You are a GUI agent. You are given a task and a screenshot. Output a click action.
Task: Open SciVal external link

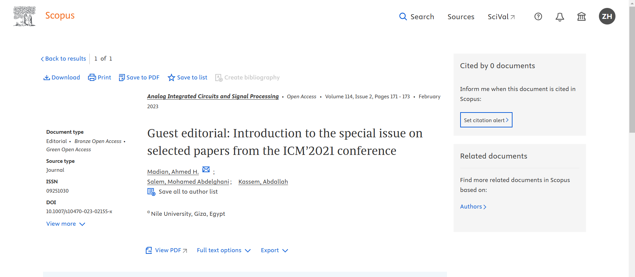pyautogui.click(x=501, y=17)
